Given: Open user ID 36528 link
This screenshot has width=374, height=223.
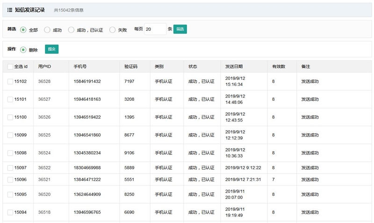Looking at the screenshot, I should (x=44, y=82).
